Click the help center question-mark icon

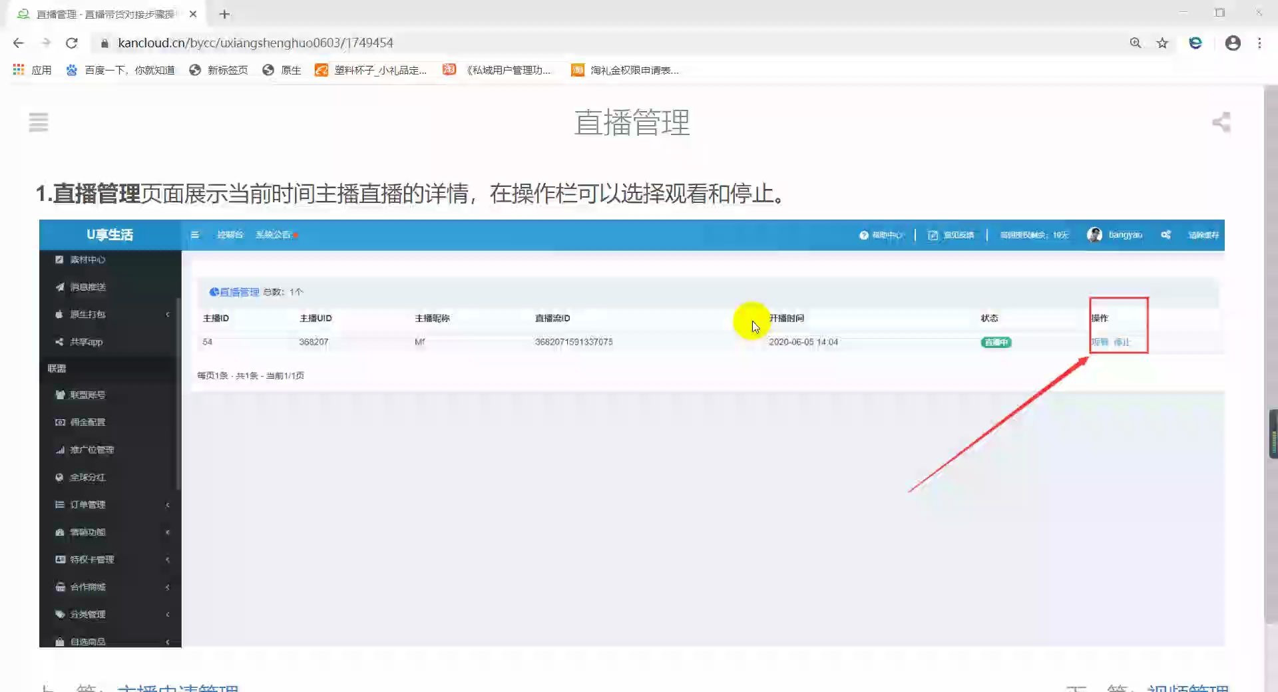pos(864,235)
